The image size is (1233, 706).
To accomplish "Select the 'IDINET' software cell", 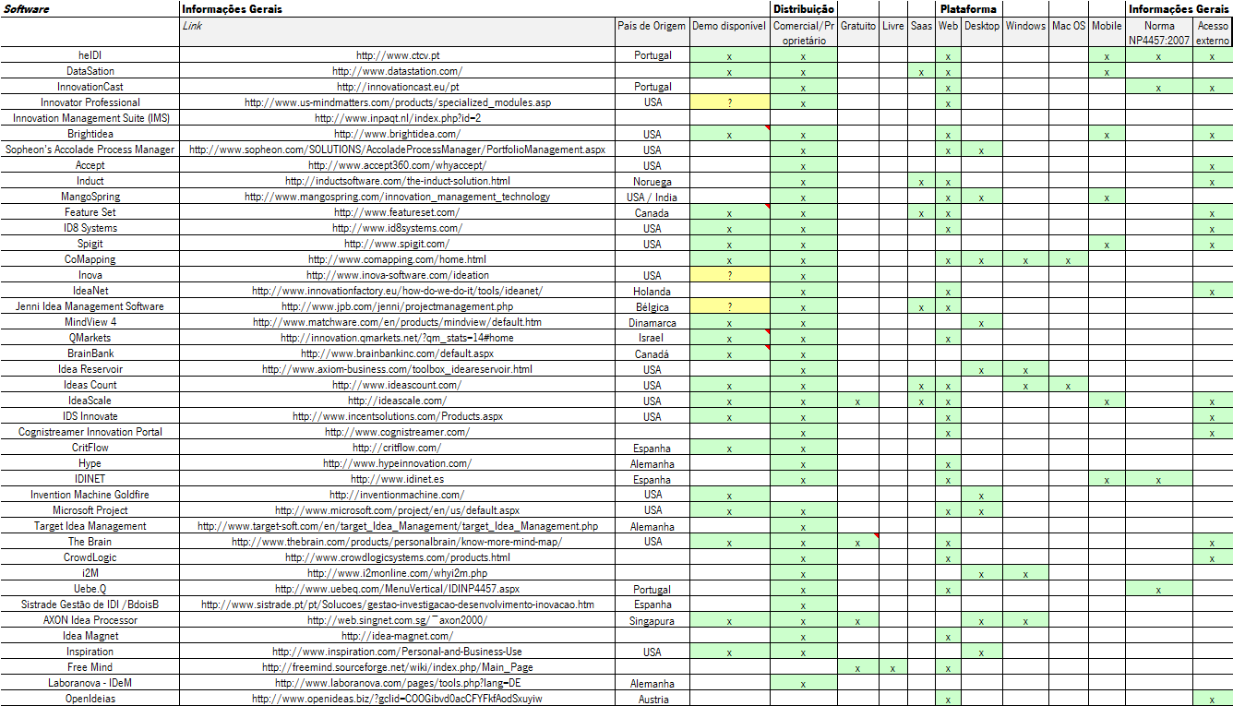I will (90, 479).
